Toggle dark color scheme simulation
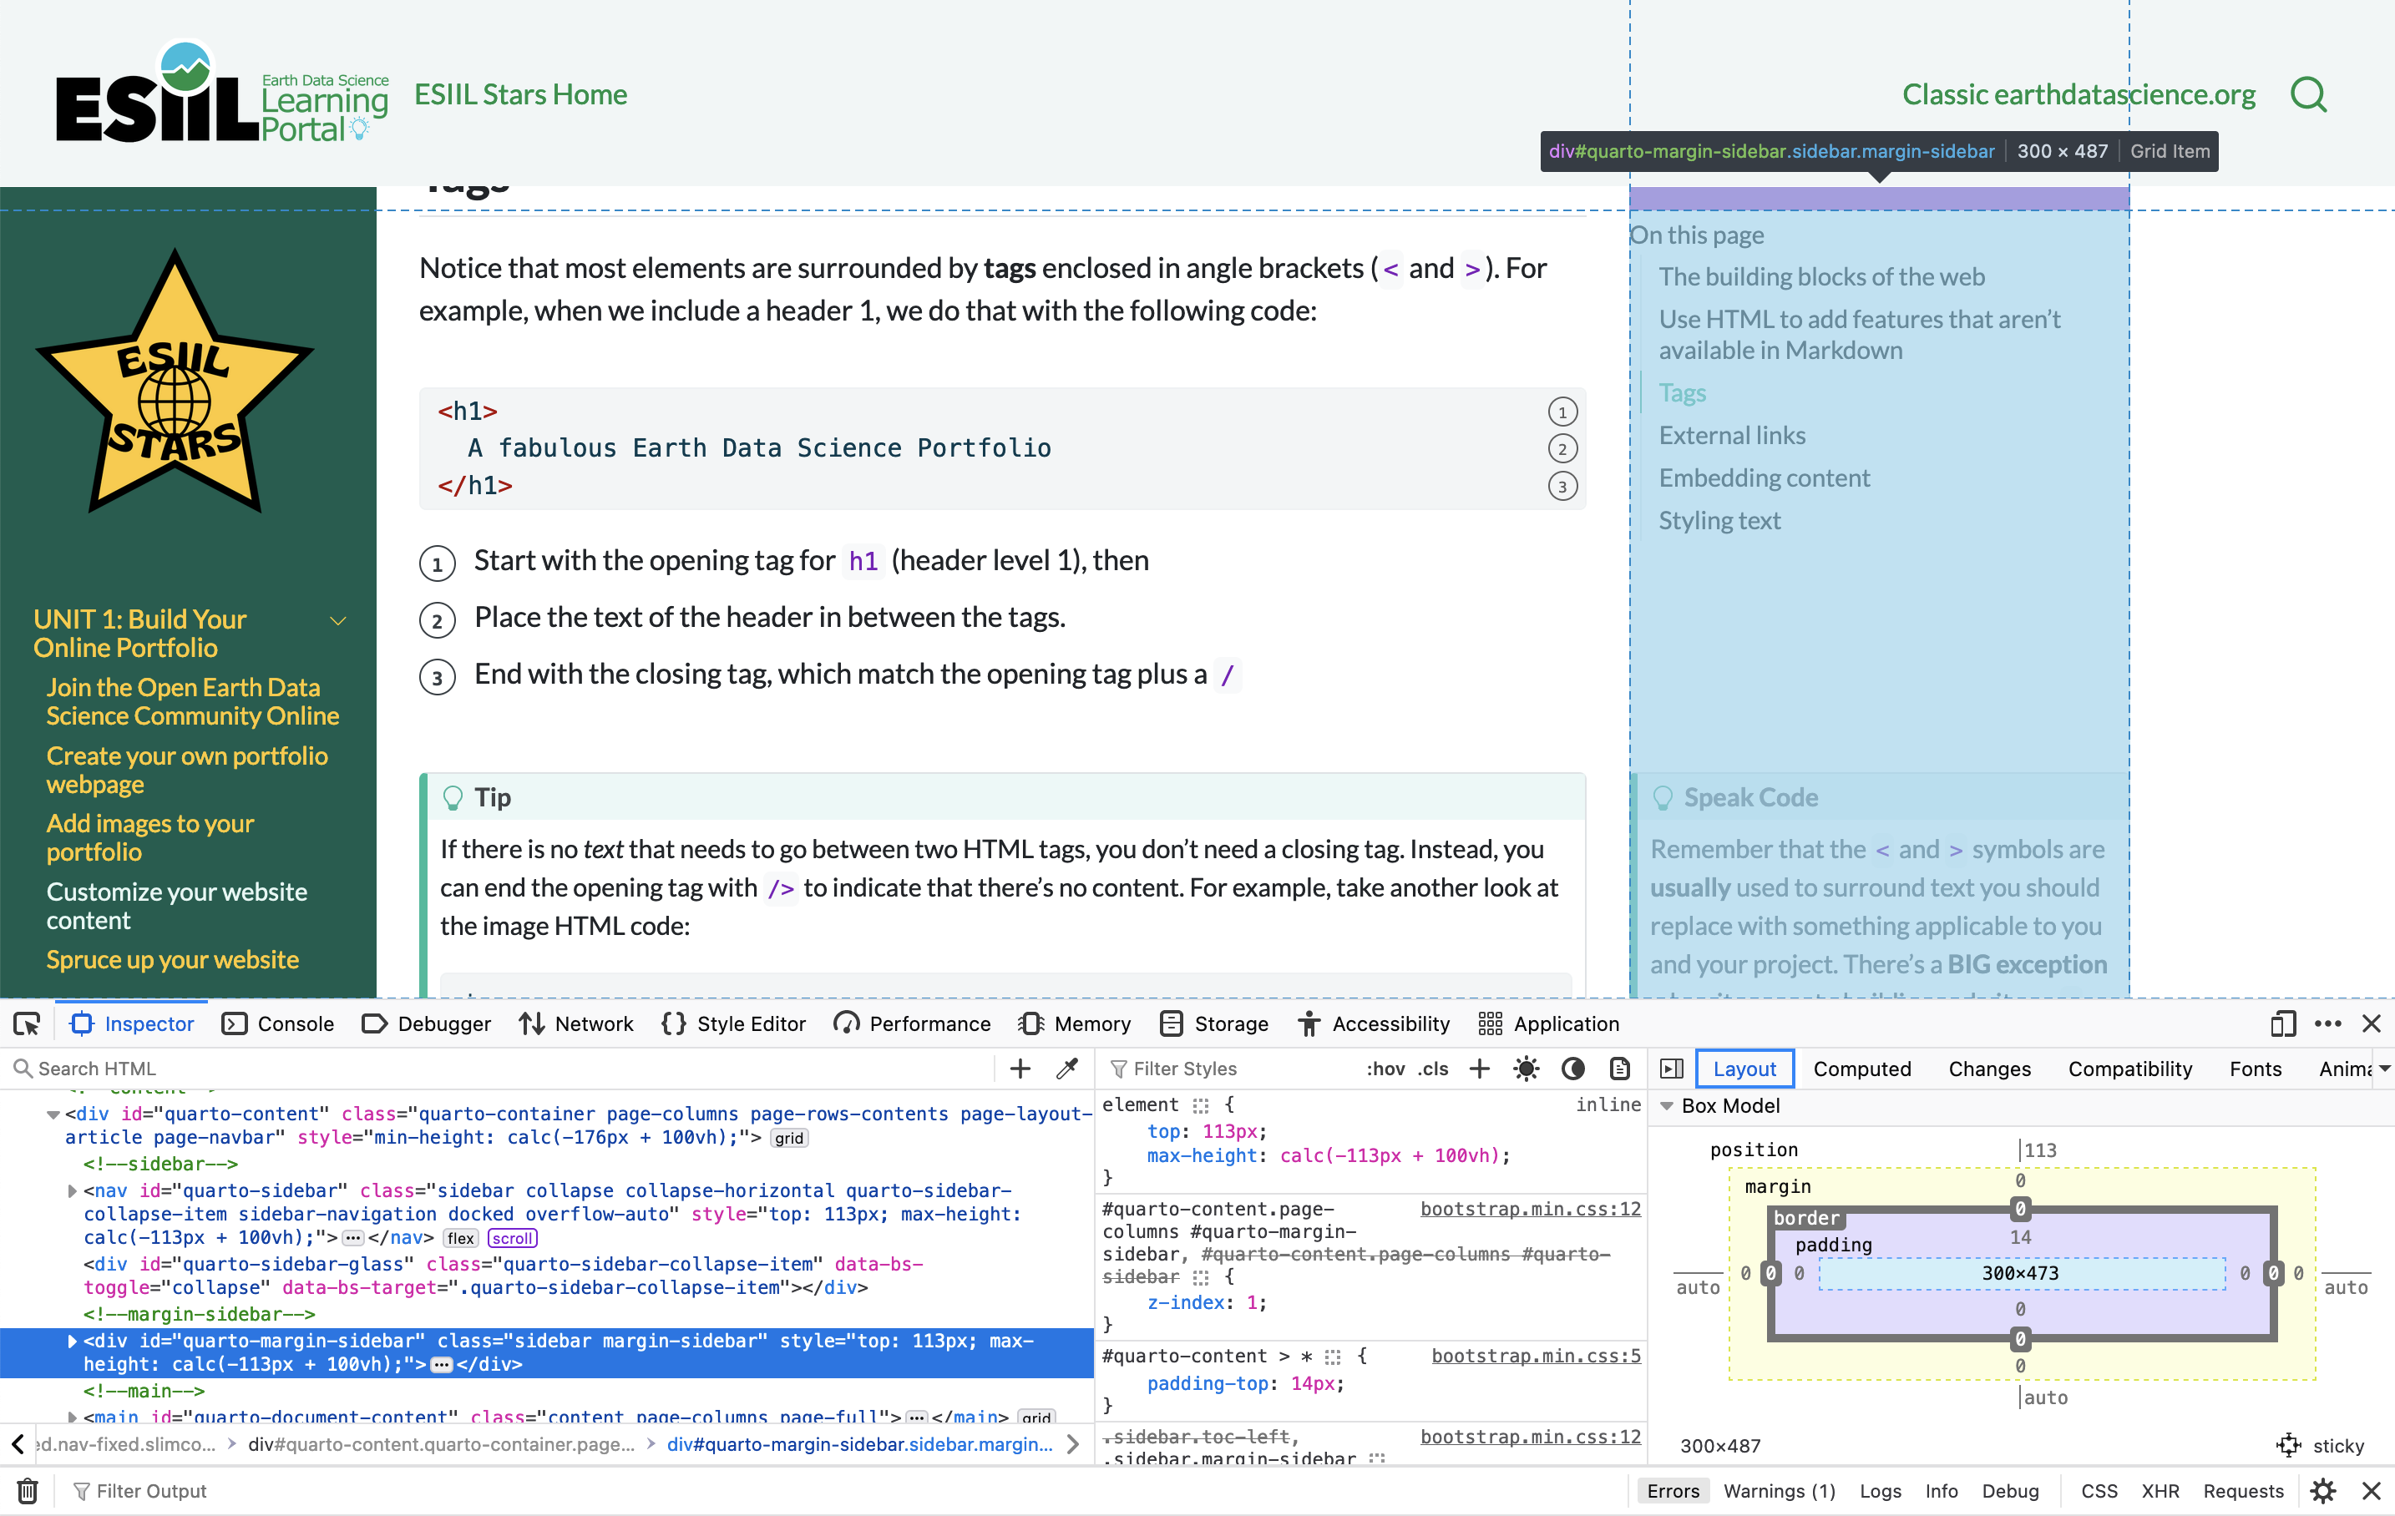The width and height of the screenshot is (2395, 1516). [1572, 1069]
